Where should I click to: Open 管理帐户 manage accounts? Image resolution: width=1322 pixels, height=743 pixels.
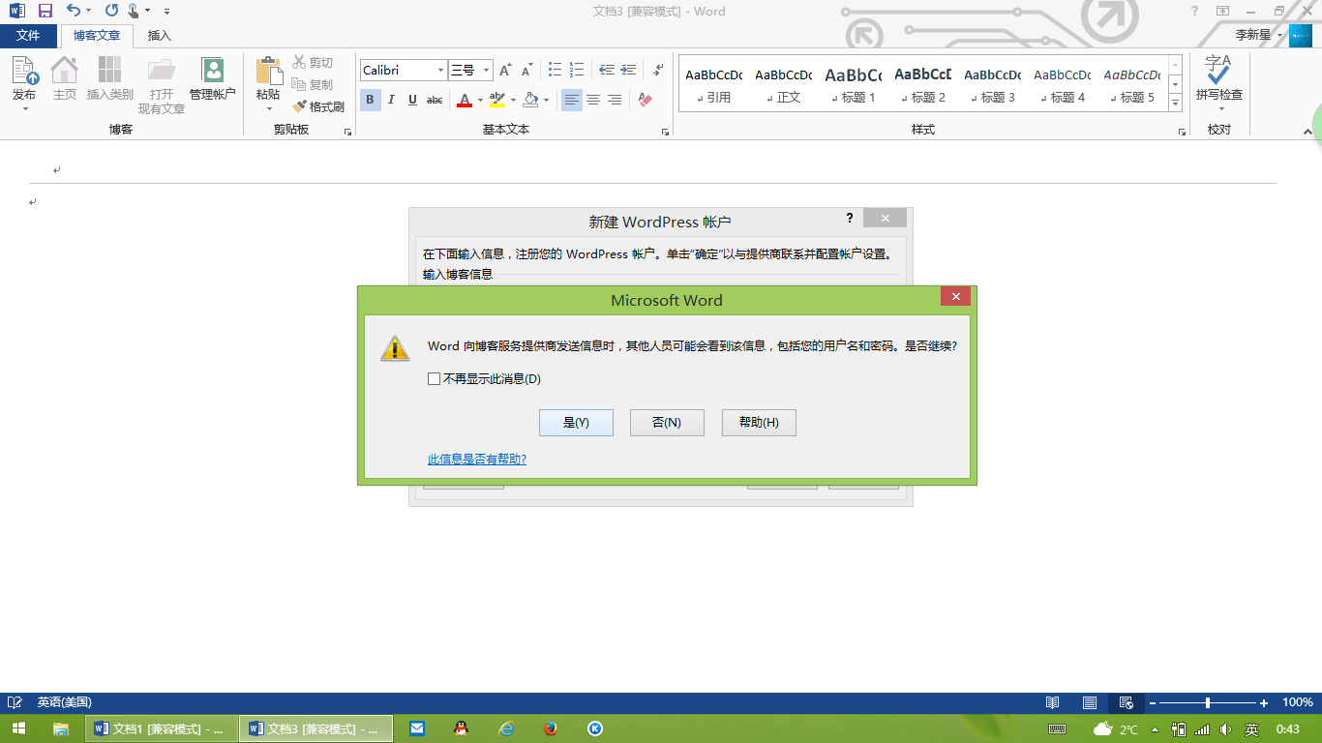click(x=212, y=78)
